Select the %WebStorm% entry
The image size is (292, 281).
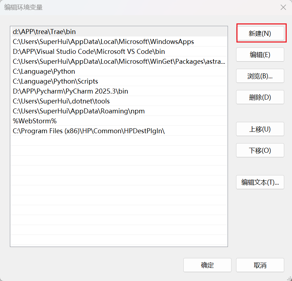119,121
